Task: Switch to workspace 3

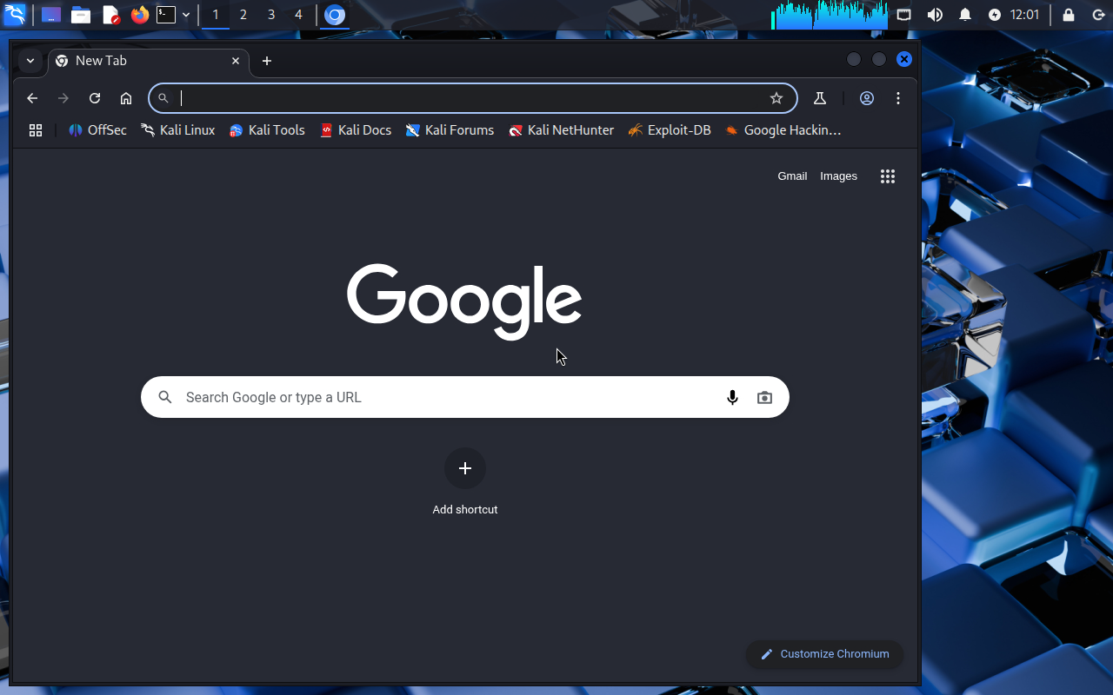Action: coord(271,15)
